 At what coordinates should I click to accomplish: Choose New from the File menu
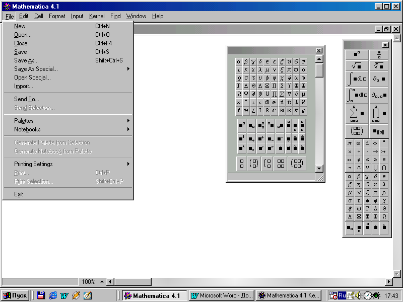pyautogui.click(x=68, y=26)
